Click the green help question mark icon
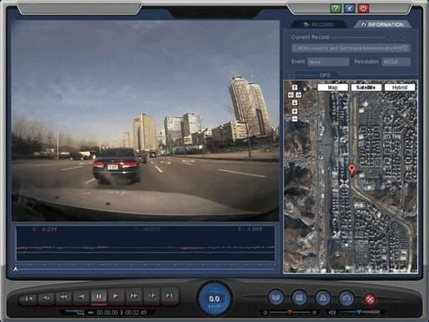This screenshot has height=322, width=429. pyautogui.click(x=335, y=8)
